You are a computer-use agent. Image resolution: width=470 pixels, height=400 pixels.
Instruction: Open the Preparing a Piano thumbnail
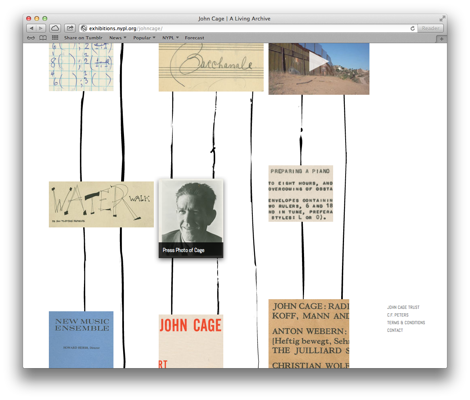pos(301,194)
